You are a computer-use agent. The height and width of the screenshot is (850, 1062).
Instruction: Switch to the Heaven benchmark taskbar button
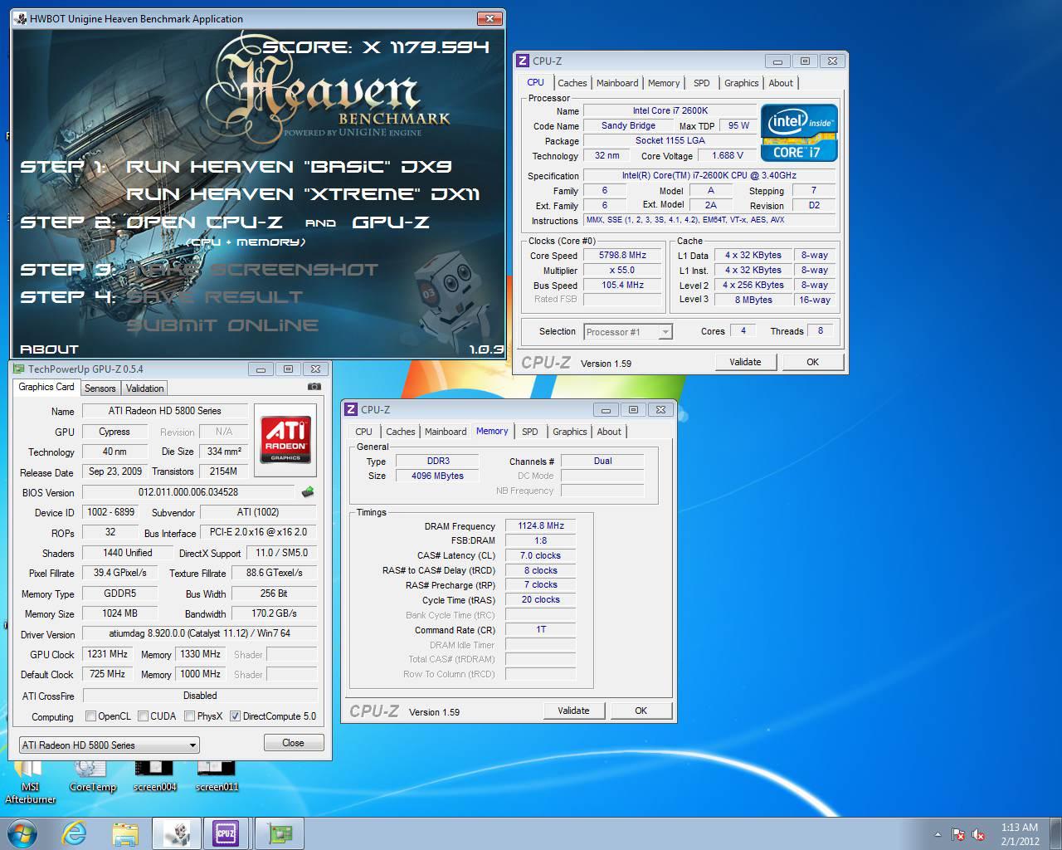176,833
